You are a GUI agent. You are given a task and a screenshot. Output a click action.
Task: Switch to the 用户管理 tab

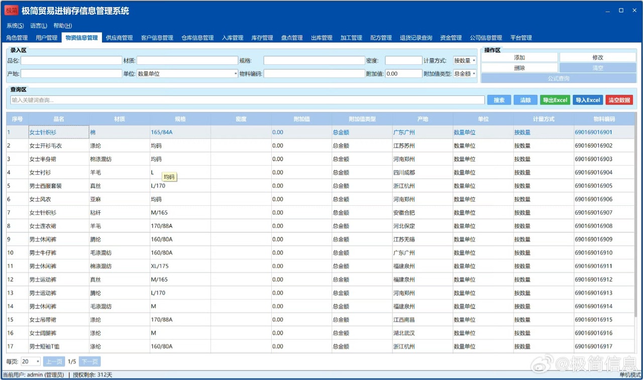coord(47,38)
